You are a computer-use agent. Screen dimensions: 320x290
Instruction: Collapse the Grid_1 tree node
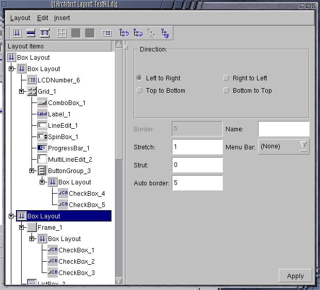pos(22,91)
